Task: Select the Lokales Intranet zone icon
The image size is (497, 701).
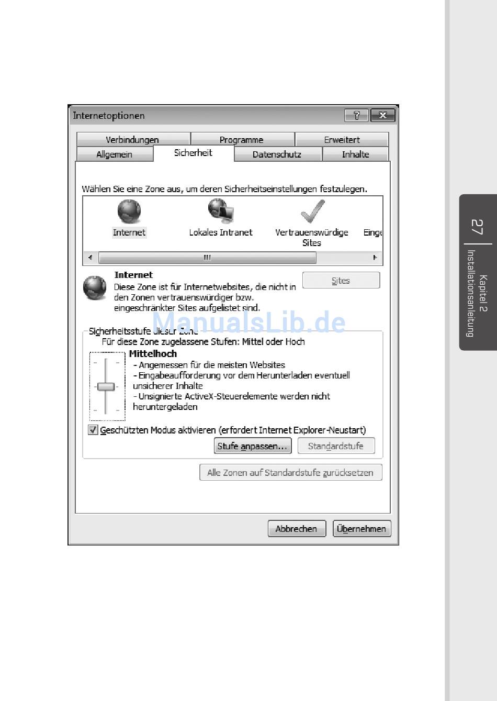Action: coord(221,212)
